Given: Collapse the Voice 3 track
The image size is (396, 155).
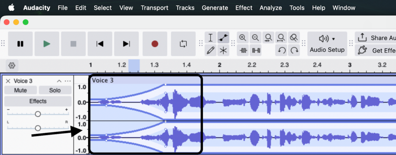Looking at the screenshot, I should pos(59,81).
